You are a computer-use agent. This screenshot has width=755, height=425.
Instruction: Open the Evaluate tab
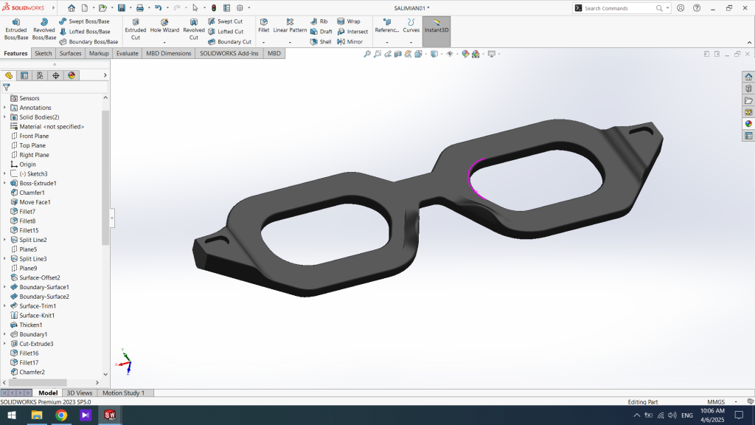pos(127,53)
